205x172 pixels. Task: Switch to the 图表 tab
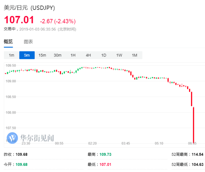click(x=28, y=42)
